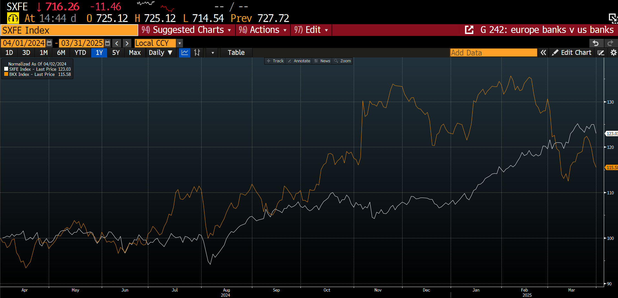618x298 pixels.
Task: Open the Daily periodicity dropdown
Action: pos(161,53)
